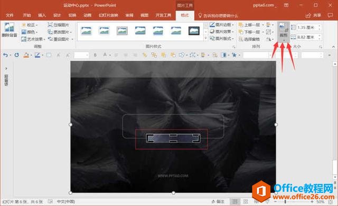338x206 pixels.
Task: Click the Align objects icon
Action: click(x=269, y=25)
